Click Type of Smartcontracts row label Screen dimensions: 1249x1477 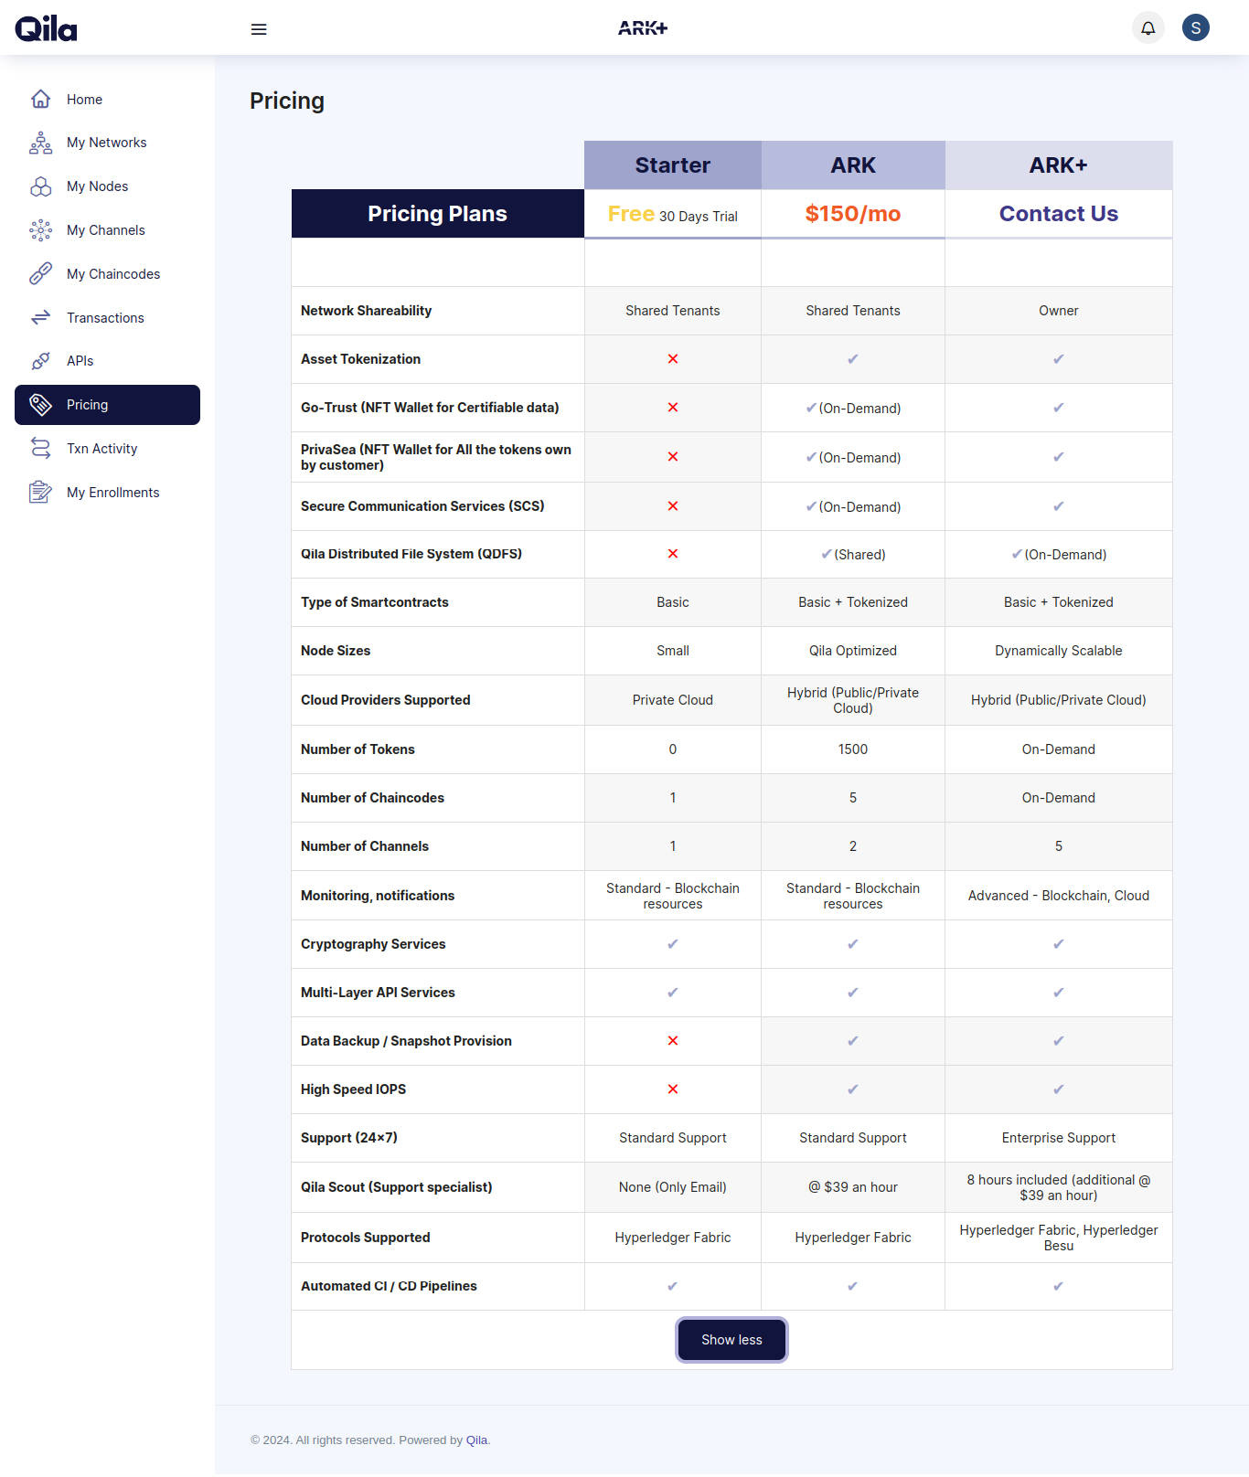pos(375,602)
